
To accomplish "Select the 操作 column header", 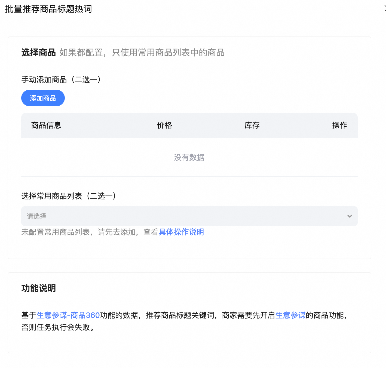I will pyautogui.click(x=339, y=125).
